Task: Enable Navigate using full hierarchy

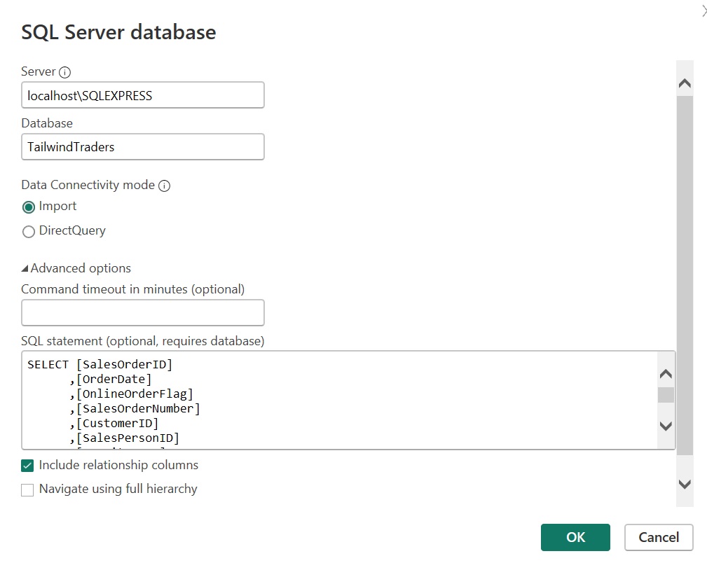Action: (x=27, y=490)
